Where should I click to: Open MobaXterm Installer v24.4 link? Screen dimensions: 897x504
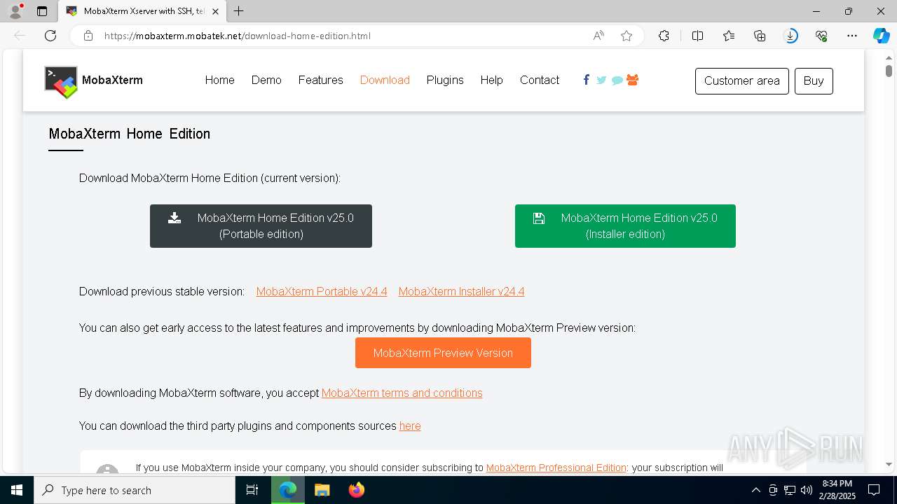(x=461, y=292)
